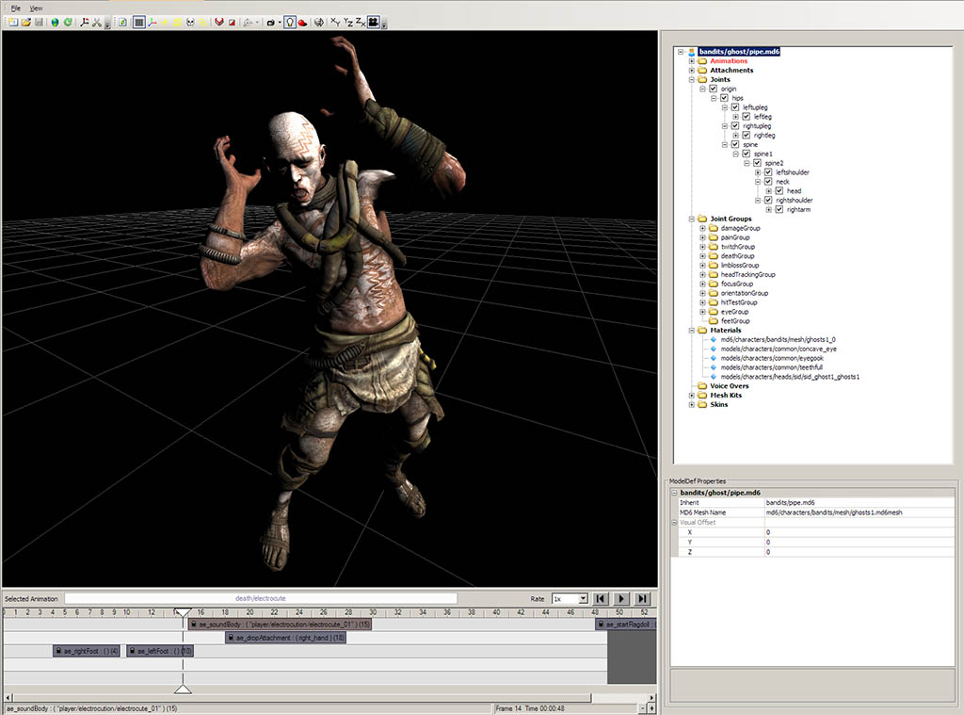This screenshot has height=715, width=964.
Task: Click the Inherit value bandits/pipe.md6
Action: coord(790,503)
